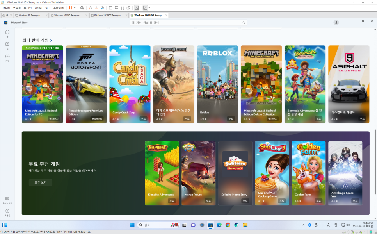Open the Home icon in Microsoft Store sidebar

tap(7, 32)
